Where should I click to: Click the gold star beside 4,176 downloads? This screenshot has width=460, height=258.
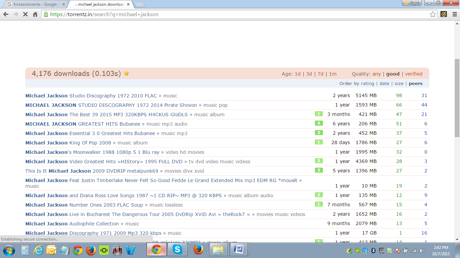[x=127, y=73]
